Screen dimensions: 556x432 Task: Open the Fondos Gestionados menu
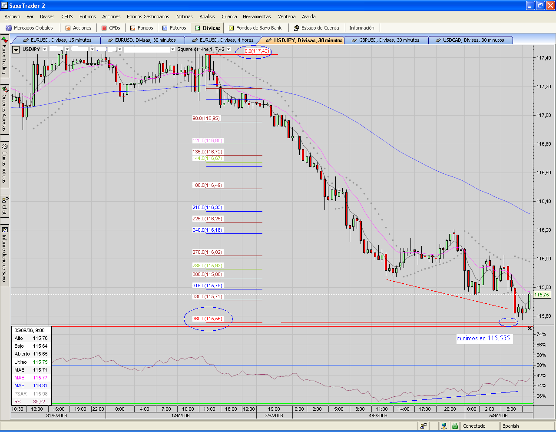(148, 17)
